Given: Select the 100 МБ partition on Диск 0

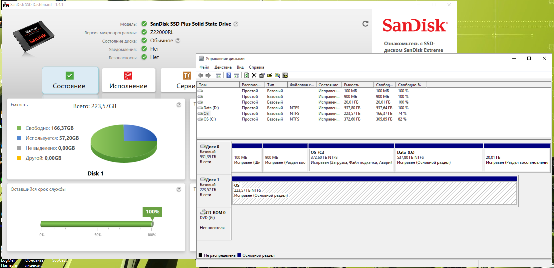Looking at the screenshot, I should point(247,158).
